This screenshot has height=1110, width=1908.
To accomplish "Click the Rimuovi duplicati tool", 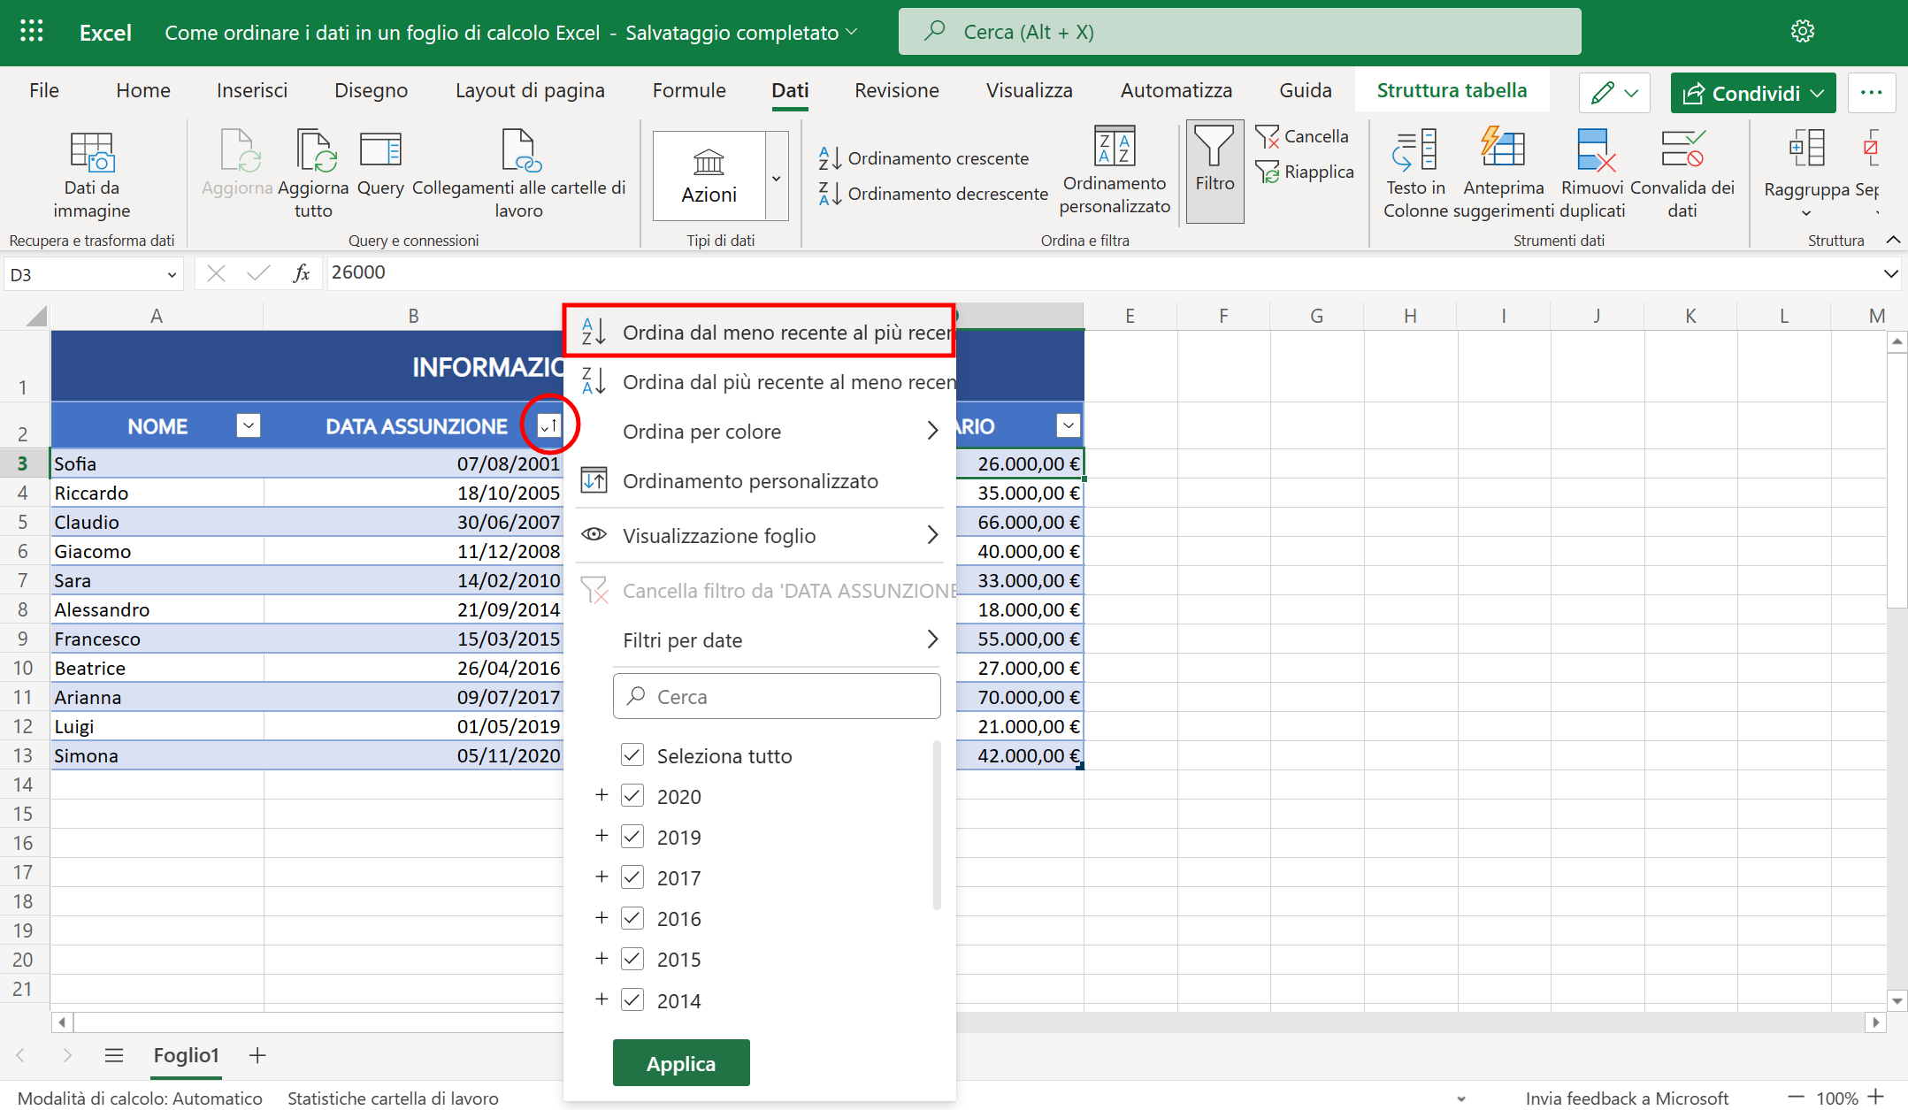I will tap(1592, 172).
